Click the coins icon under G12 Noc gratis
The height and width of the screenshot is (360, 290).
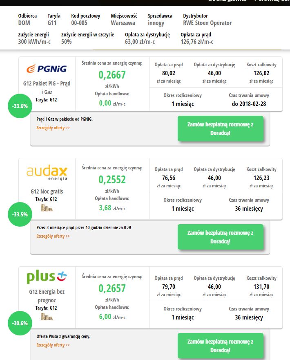pyautogui.click(x=47, y=208)
